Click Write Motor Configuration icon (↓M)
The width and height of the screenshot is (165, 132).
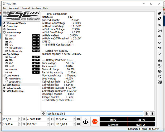159,36
